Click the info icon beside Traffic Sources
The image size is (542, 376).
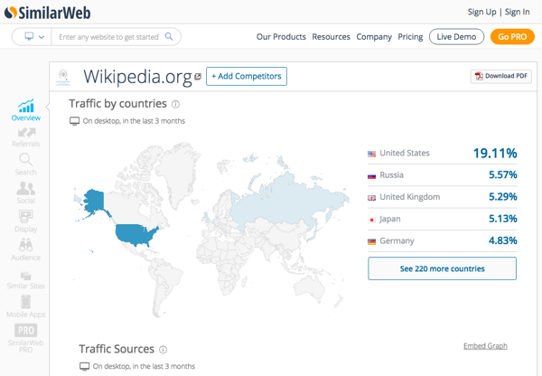[163, 350]
